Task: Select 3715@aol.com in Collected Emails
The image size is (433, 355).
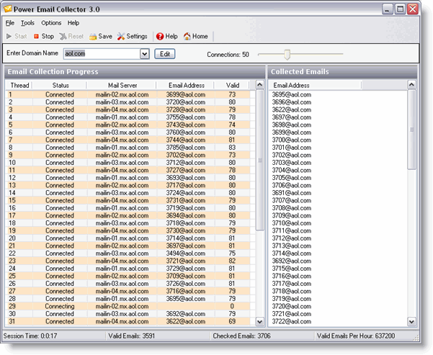Action: pos(292,269)
